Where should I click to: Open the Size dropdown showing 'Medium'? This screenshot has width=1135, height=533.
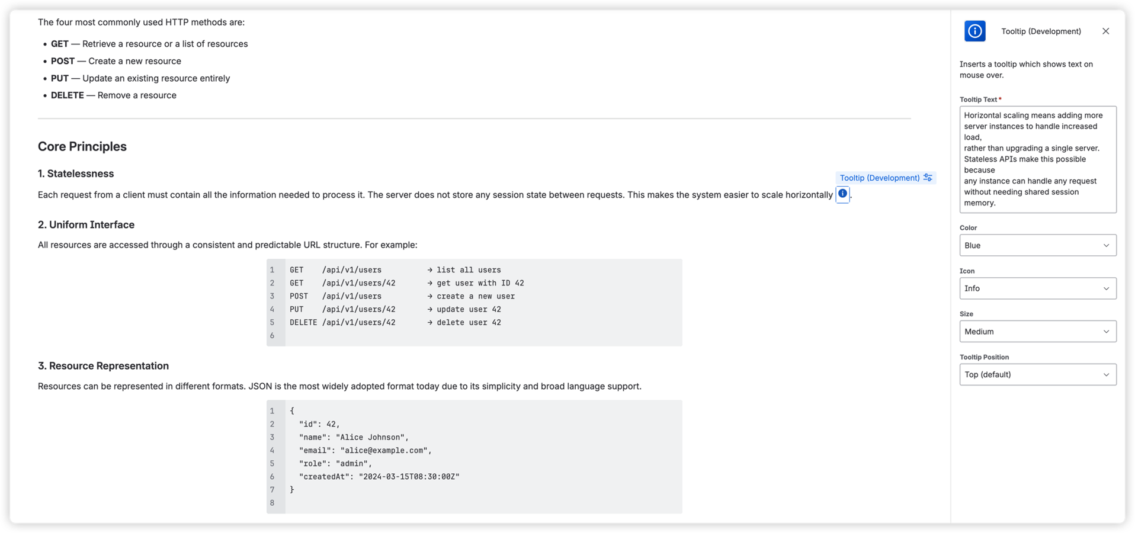(x=1037, y=331)
